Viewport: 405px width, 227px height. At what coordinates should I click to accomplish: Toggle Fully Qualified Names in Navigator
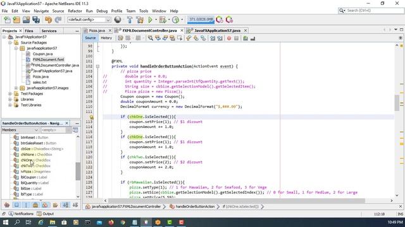[55, 205]
